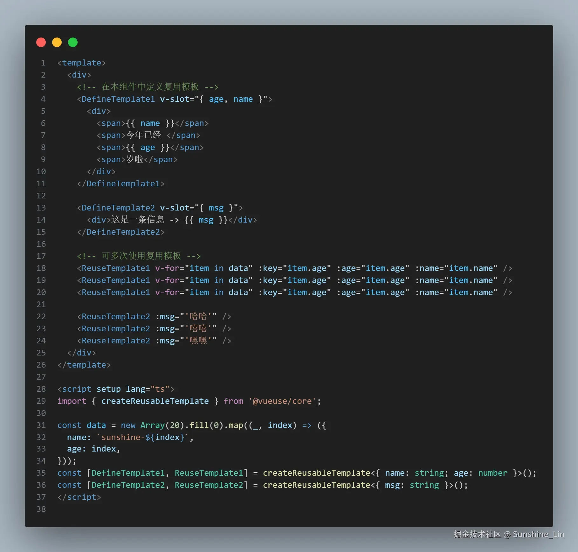
Task: Click the script setup tag on line 28
Action: click(x=116, y=389)
